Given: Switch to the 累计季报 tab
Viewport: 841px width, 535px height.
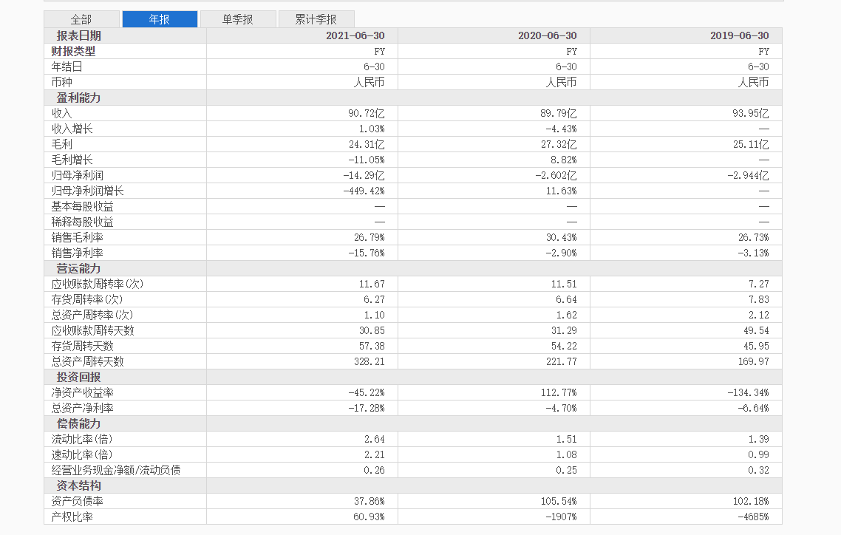Looking at the screenshot, I should click(316, 19).
